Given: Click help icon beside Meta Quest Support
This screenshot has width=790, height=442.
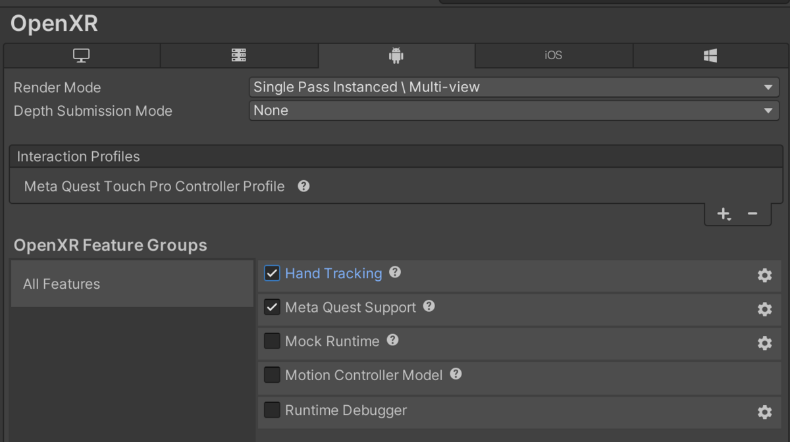Looking at the screenshot, I should 429,307.
